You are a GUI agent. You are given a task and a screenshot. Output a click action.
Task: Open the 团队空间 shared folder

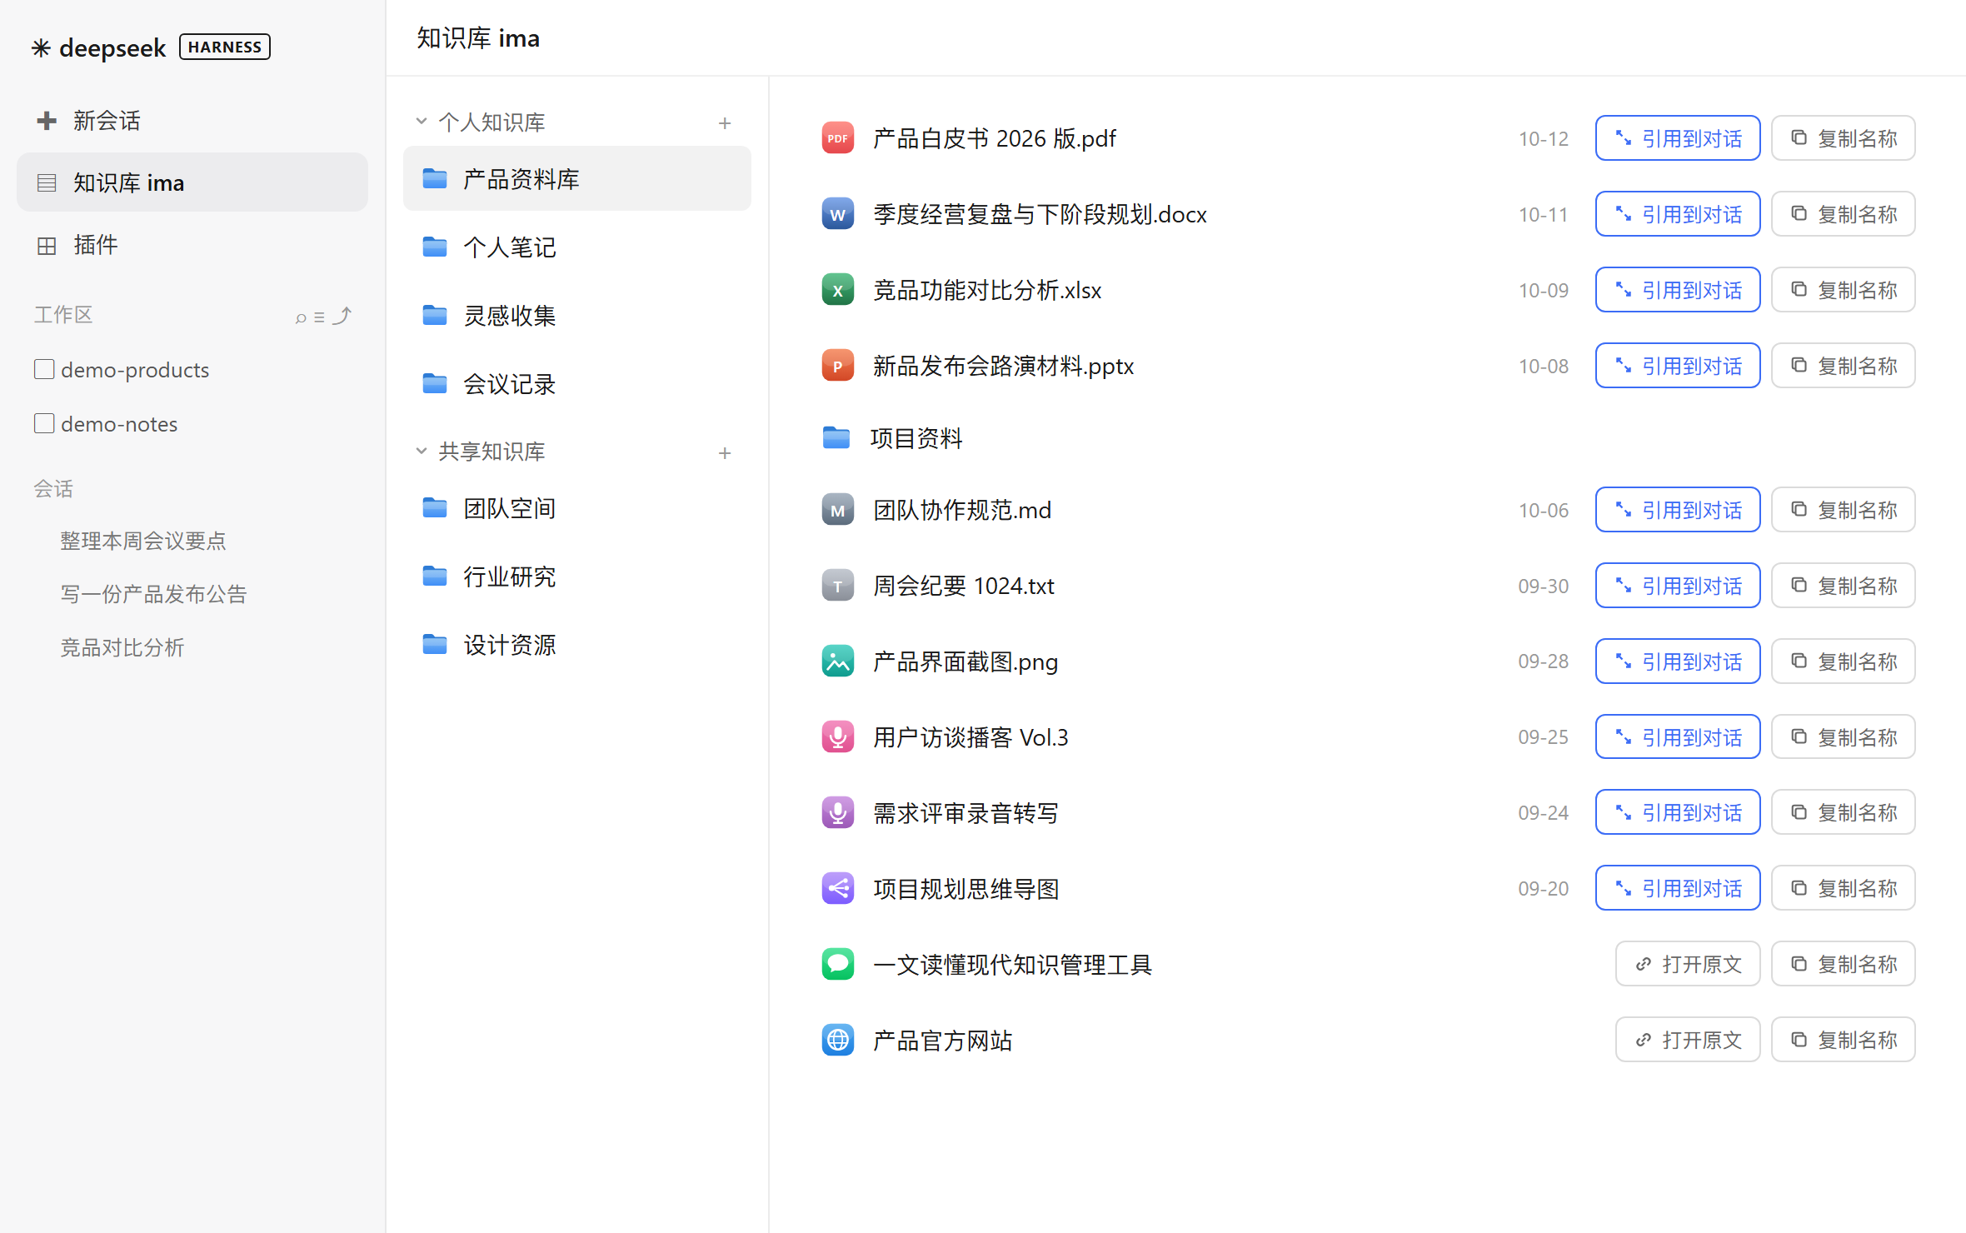click(576, 508)
